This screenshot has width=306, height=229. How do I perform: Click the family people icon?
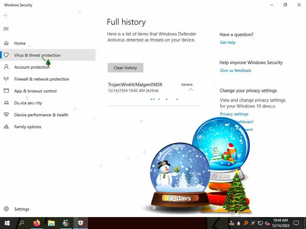[6, 127]
